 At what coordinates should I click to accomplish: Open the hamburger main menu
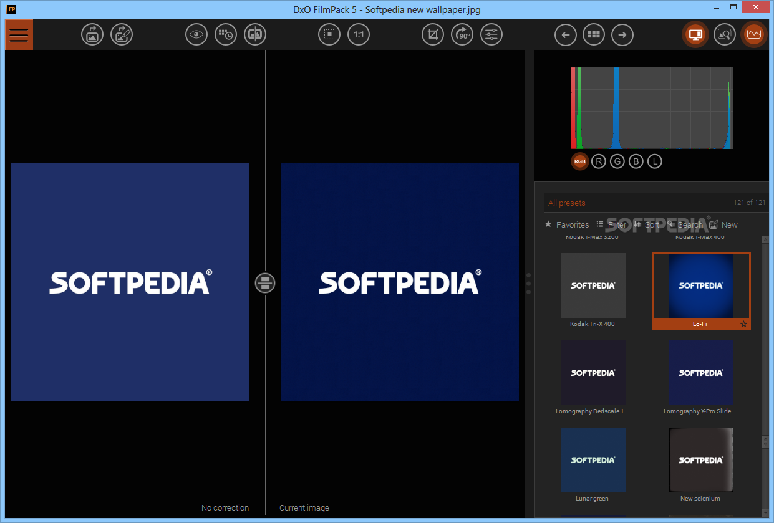click(x=19, y=35)
